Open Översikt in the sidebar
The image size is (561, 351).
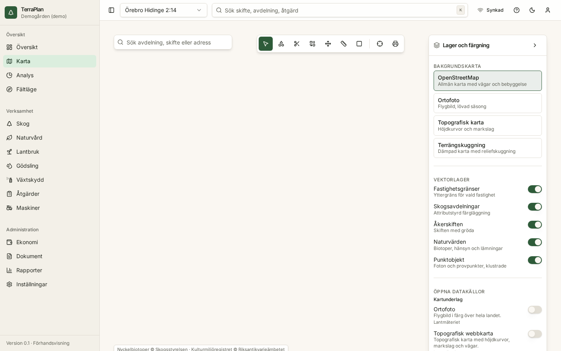pos(49,47)
